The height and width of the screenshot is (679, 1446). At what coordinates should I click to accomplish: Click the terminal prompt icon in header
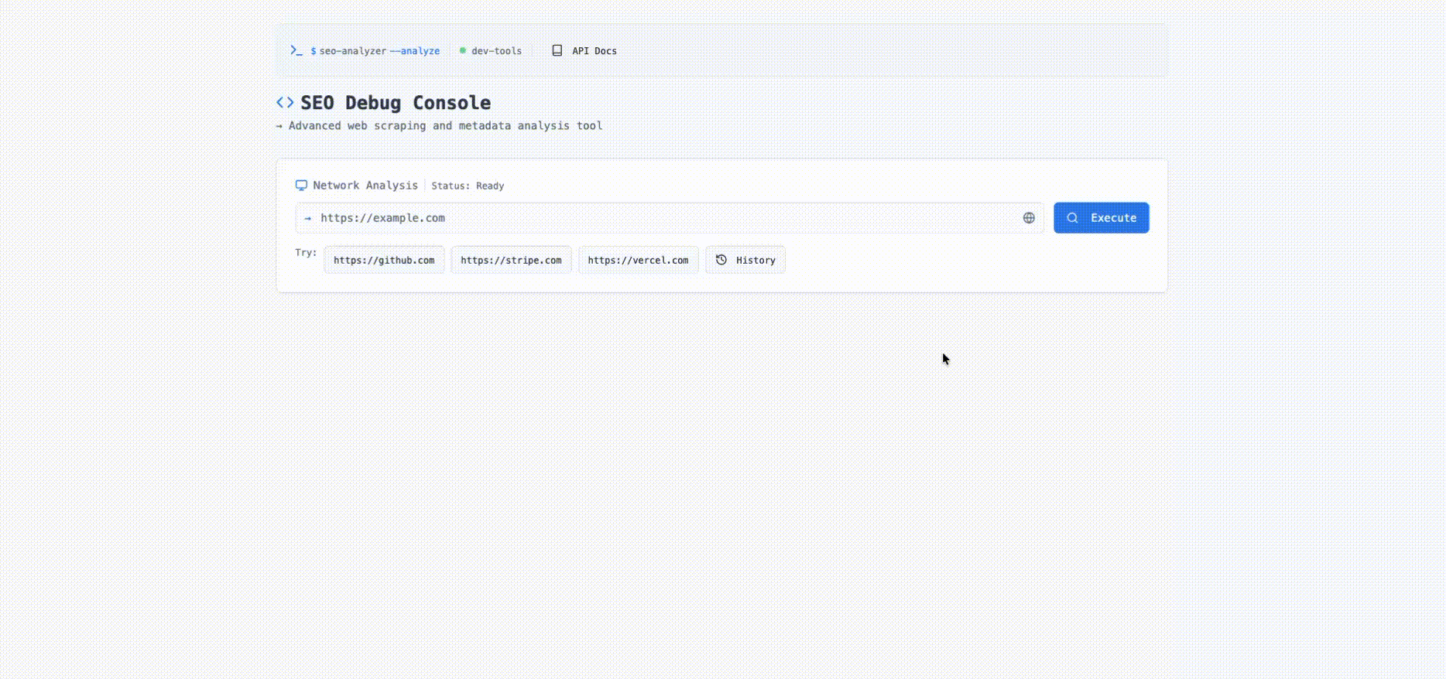(296, 50)
